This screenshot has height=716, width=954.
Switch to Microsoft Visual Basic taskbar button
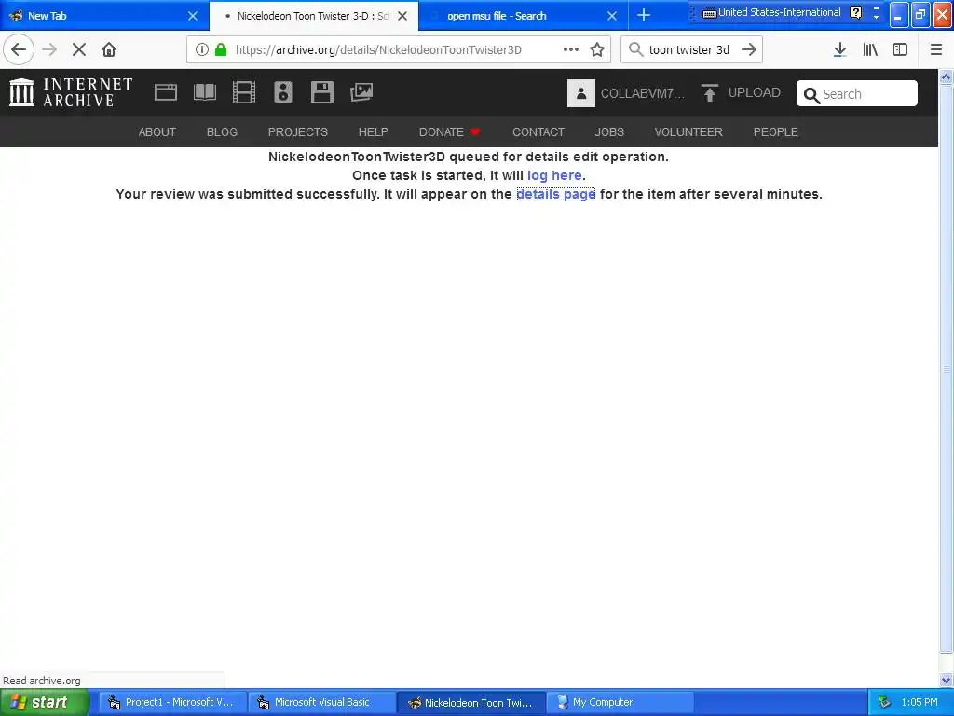pos(321,703)
